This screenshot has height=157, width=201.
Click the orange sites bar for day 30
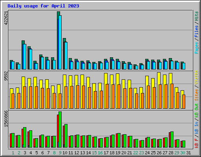point(184,102)
